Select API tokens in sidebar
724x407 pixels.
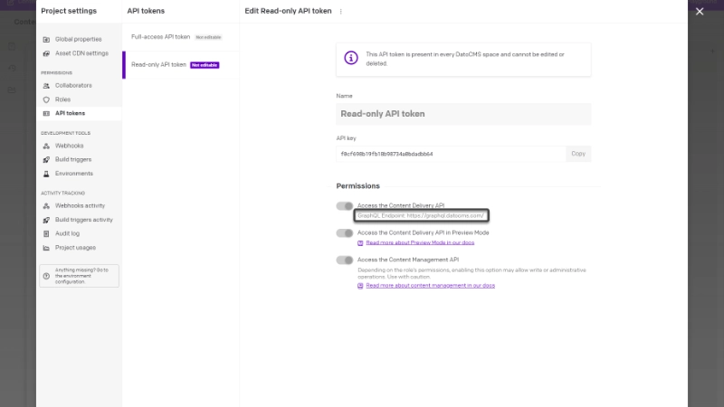tap(79, 113)
